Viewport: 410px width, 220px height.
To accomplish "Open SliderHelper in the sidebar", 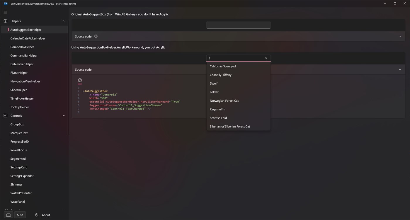I will (x=35, y=90).
